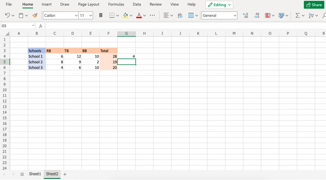This screenshot has height=180, width=326.
Task: Expand the borders dropdown arrow
Action: 117,15
